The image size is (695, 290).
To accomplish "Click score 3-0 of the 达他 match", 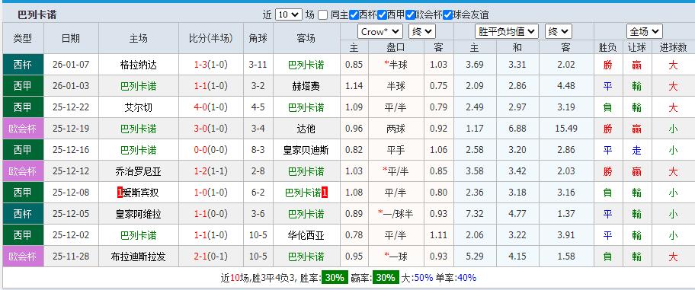I will [200, 129].
